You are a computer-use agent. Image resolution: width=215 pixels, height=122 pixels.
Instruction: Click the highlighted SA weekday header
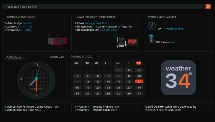(x=139, y=63)
